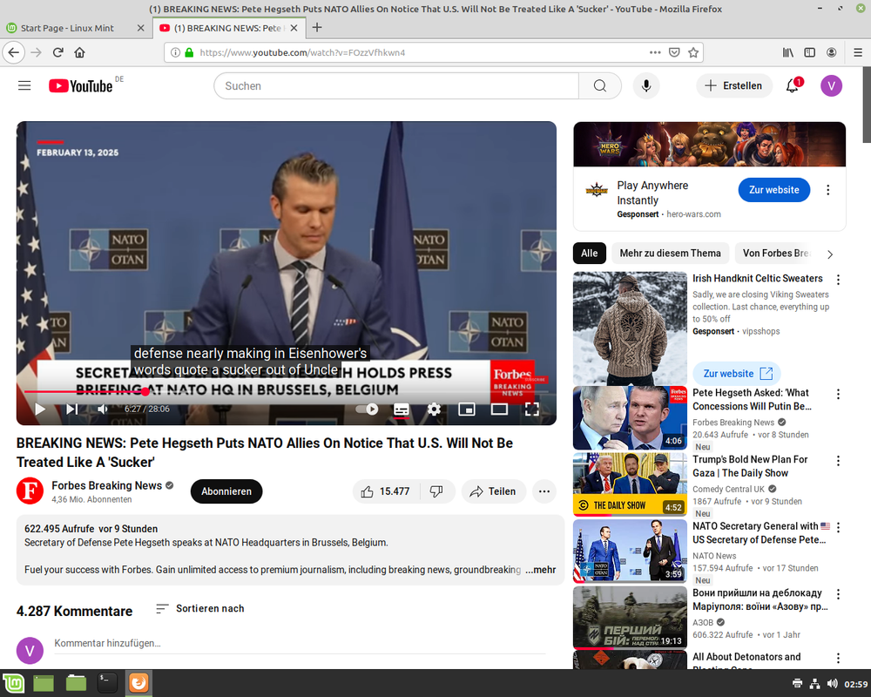
Task: Start voice search with microphone icon
Action: pos(646,85)
